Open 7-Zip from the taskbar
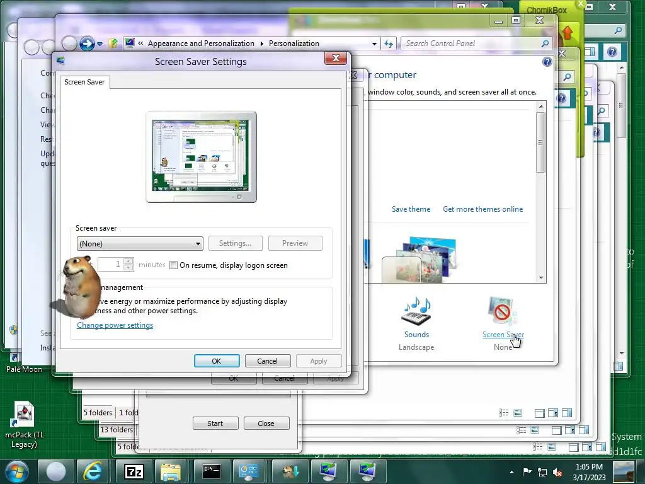The height and width of the screenshot is (484, 645). click(x=134, y=471)
